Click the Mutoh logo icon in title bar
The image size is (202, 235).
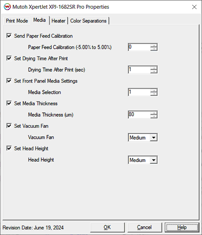tap(7, 7)
